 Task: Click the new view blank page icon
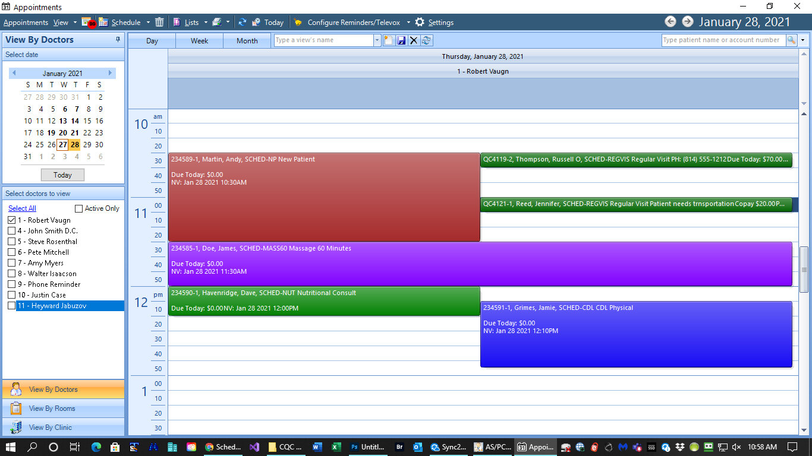(x=388, y=40)
